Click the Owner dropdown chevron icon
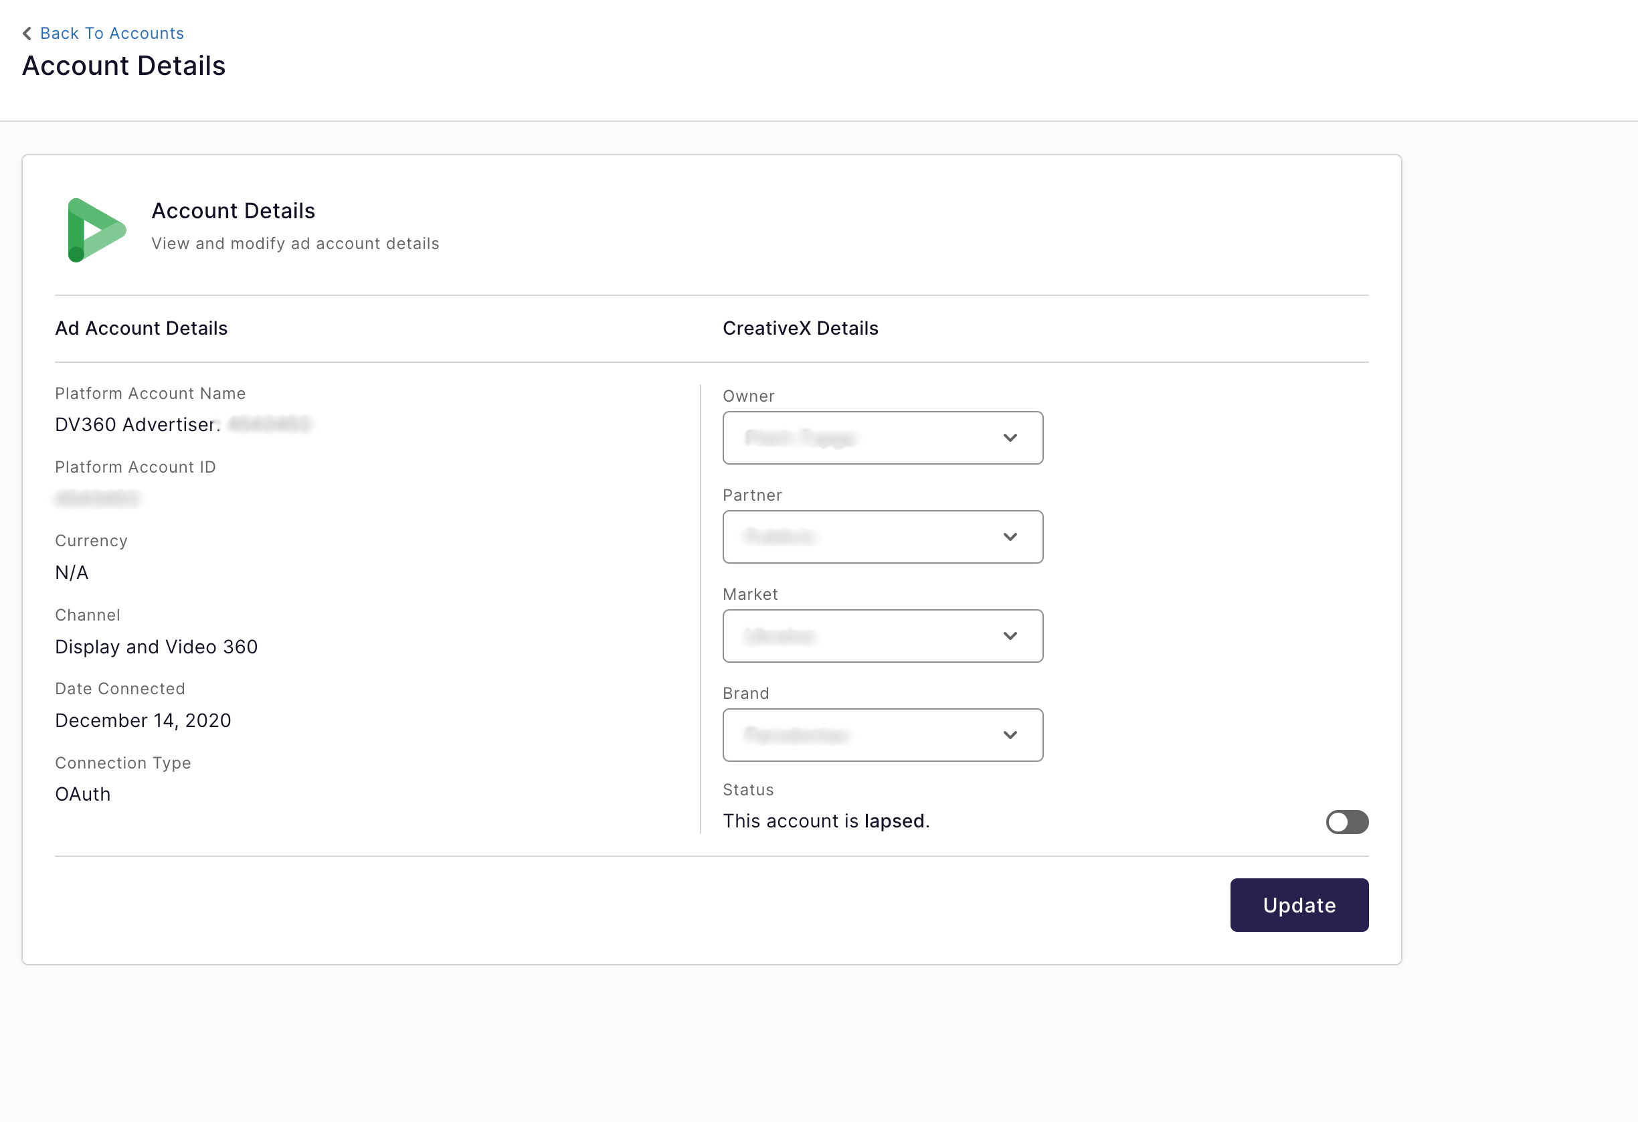 (x=1010, y=438)
